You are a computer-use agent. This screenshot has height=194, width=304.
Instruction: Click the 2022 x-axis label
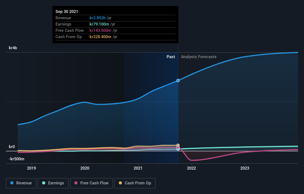(191, 168)
